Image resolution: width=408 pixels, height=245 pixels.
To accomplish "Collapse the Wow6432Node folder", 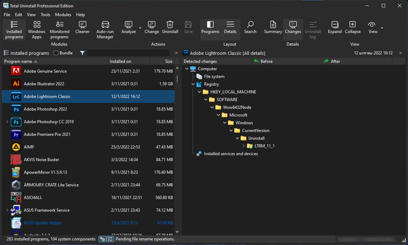I will click(x=212, y=107).
